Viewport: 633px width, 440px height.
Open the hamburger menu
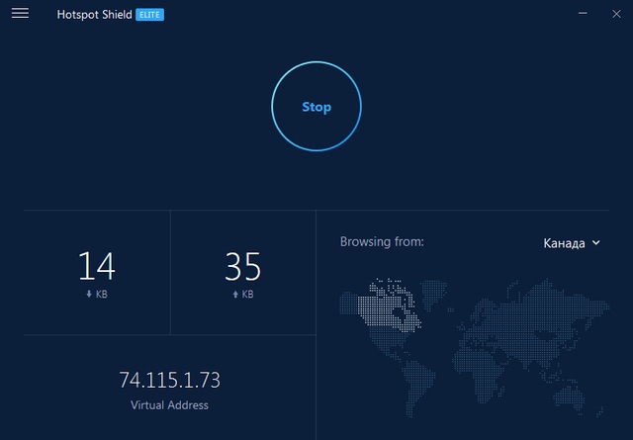coord(20,14)
